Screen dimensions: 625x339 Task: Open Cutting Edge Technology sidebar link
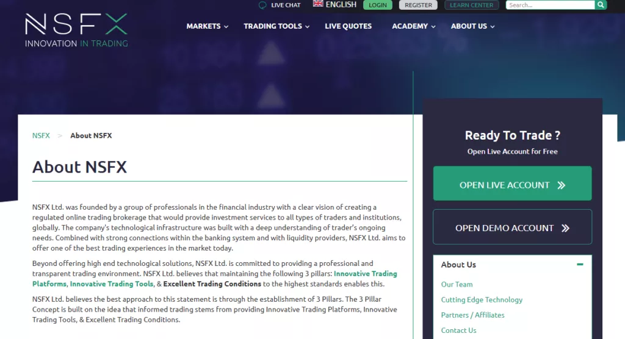[x=482, y=299]
